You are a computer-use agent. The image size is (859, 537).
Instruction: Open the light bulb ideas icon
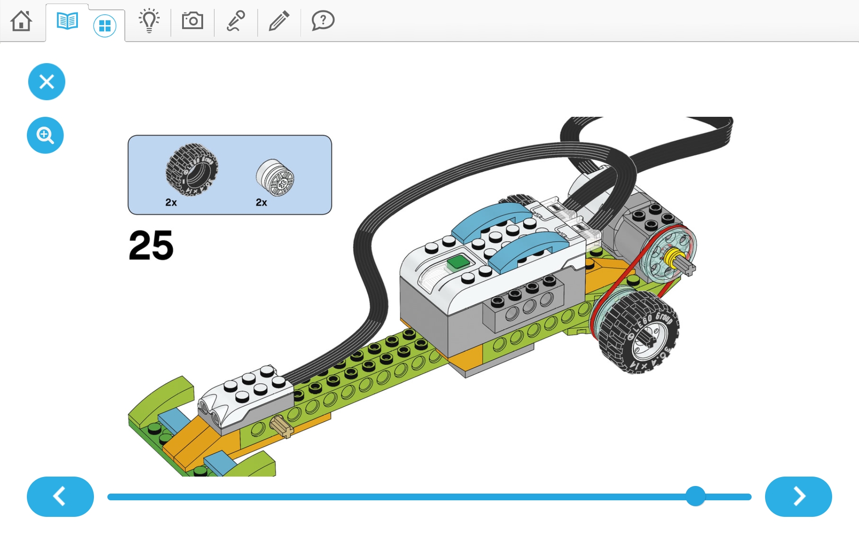(x=149, y=21)
